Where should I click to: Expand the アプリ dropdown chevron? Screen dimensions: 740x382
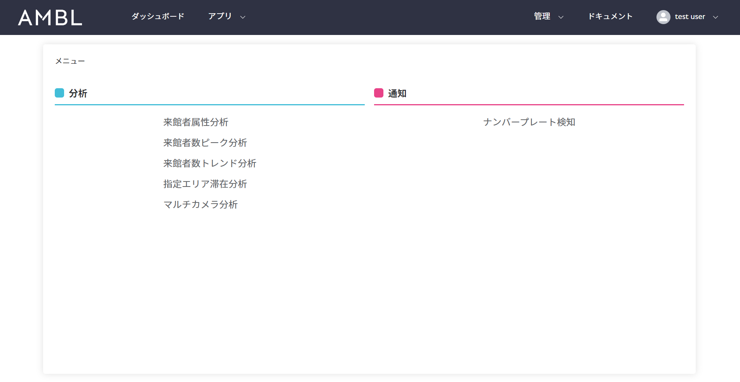click(x=243, y=17)
